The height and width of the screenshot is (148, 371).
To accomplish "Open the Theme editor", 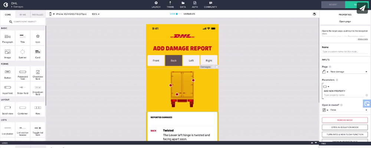I will click(x=170, y=4).
